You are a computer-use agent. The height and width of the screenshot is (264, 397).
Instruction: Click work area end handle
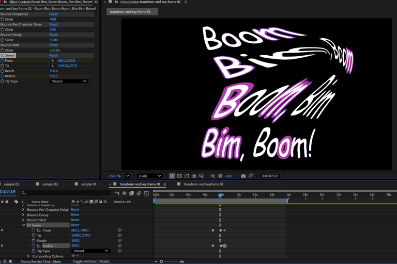[x=287, y=201]
